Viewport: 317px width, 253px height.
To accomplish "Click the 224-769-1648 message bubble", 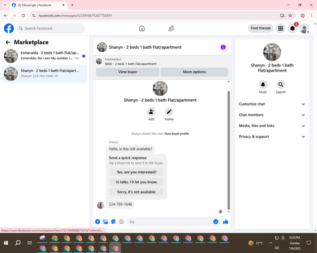I will [x=120, y=204].
